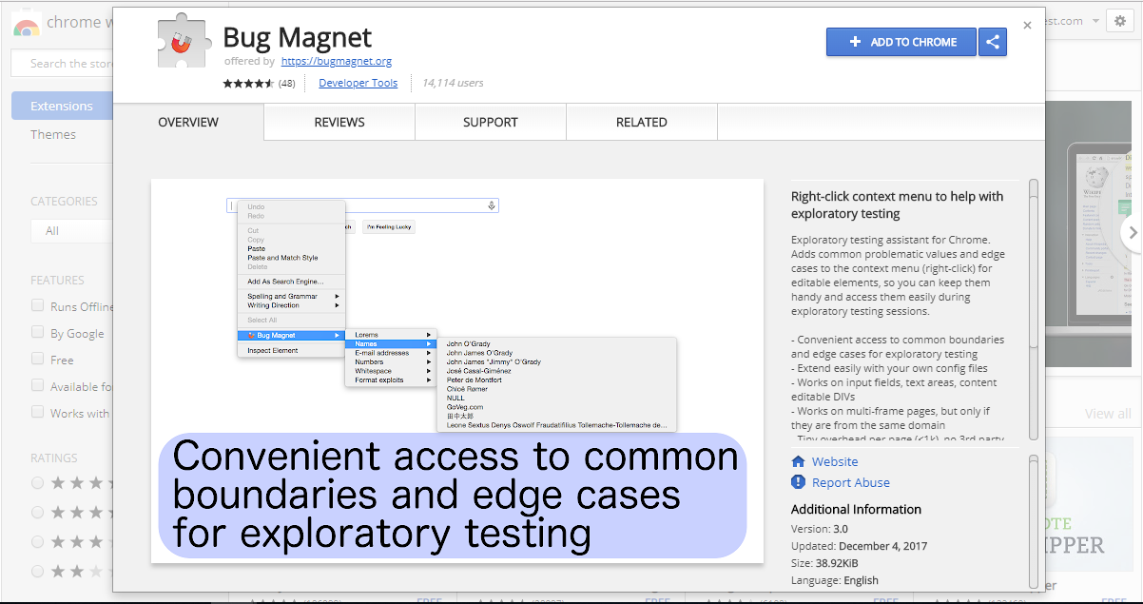1143x604 pixels.
Task: Switch to the Related tab
Action: (x=642, y=122)
